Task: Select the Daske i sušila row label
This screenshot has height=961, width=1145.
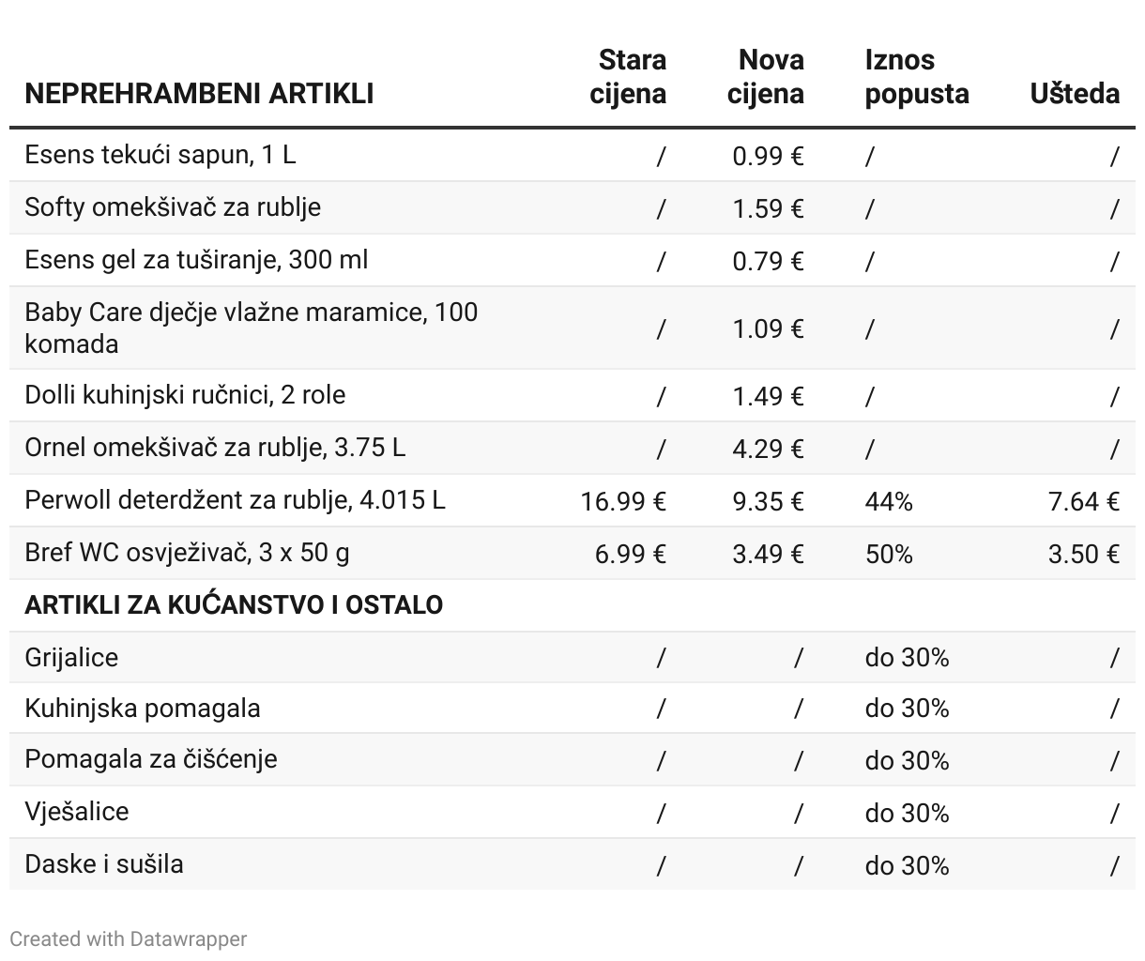Action: point(104,864)
